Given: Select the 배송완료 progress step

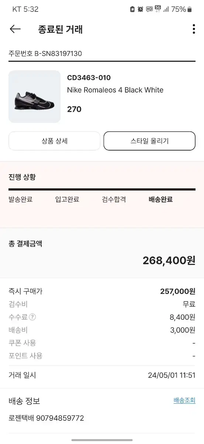Looking at the screenshot, I should point(160,199).
